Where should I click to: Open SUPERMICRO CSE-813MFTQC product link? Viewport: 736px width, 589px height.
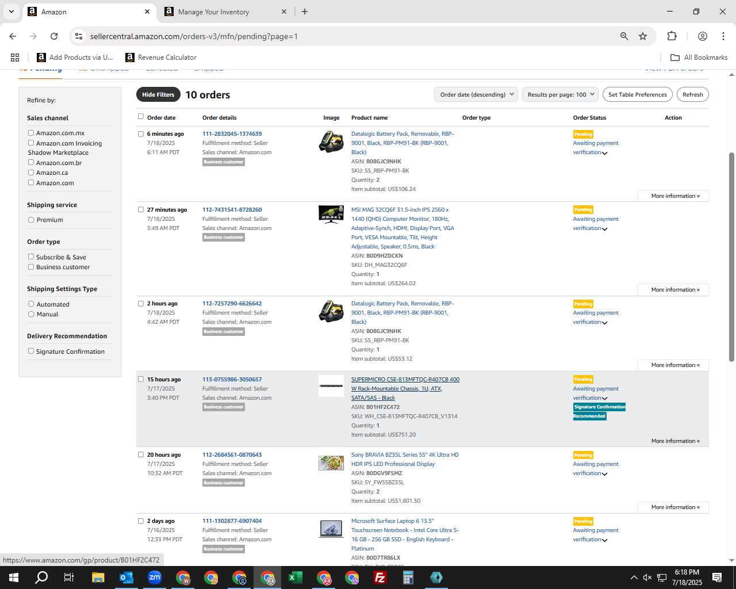[x=405, y=388]
